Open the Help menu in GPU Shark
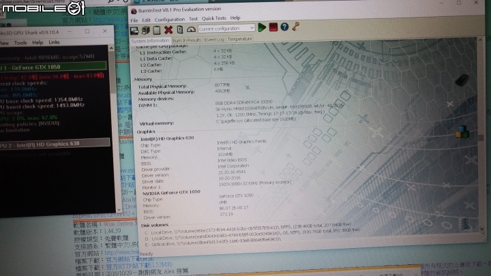Viewport: 491px width, 276px height. (x=38, y=42)
